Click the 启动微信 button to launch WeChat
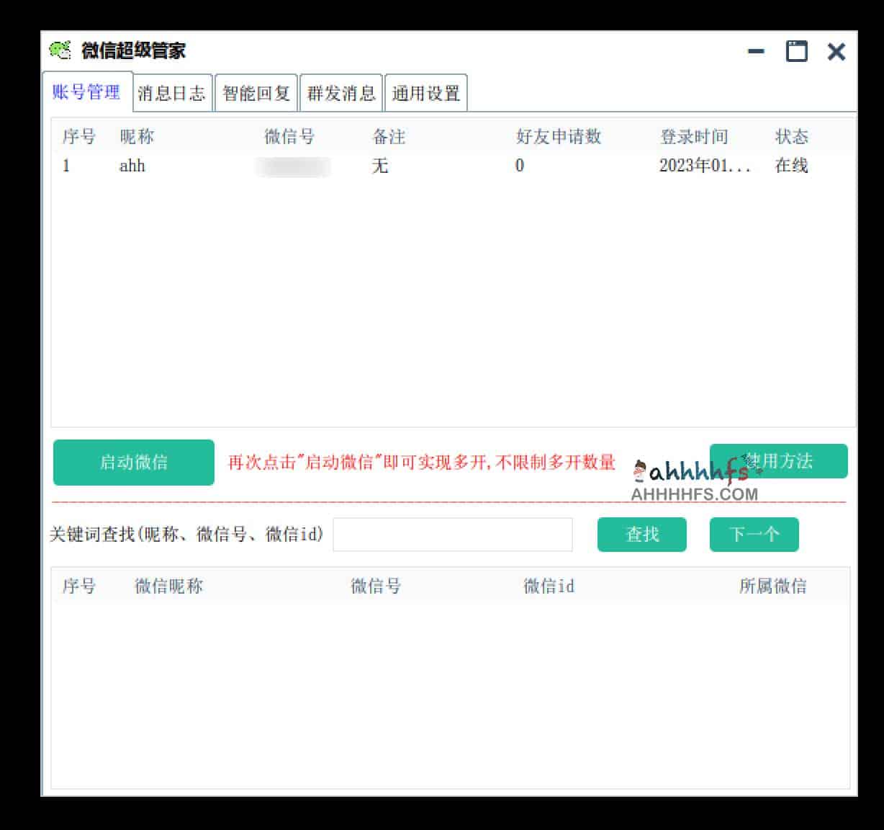The height and width of the screenshot is (830, 884). point(132,463)
